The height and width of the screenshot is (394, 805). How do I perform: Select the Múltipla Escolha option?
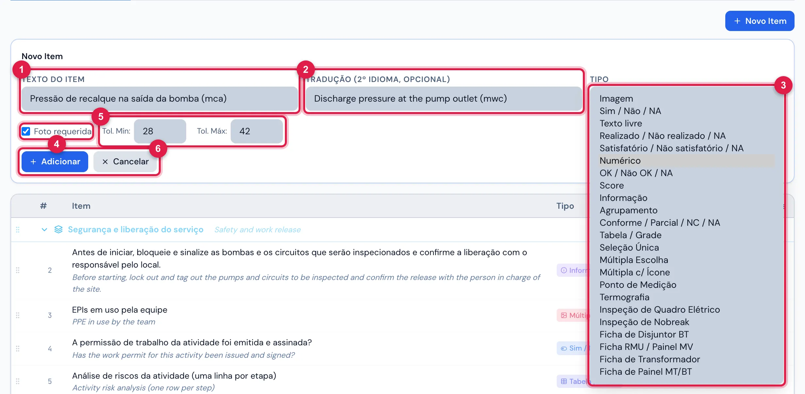[687, 260]
